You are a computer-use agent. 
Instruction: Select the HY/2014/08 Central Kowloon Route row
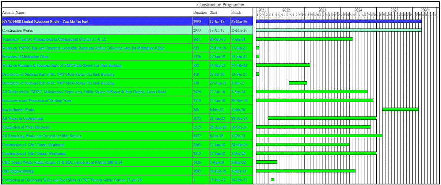45,21
